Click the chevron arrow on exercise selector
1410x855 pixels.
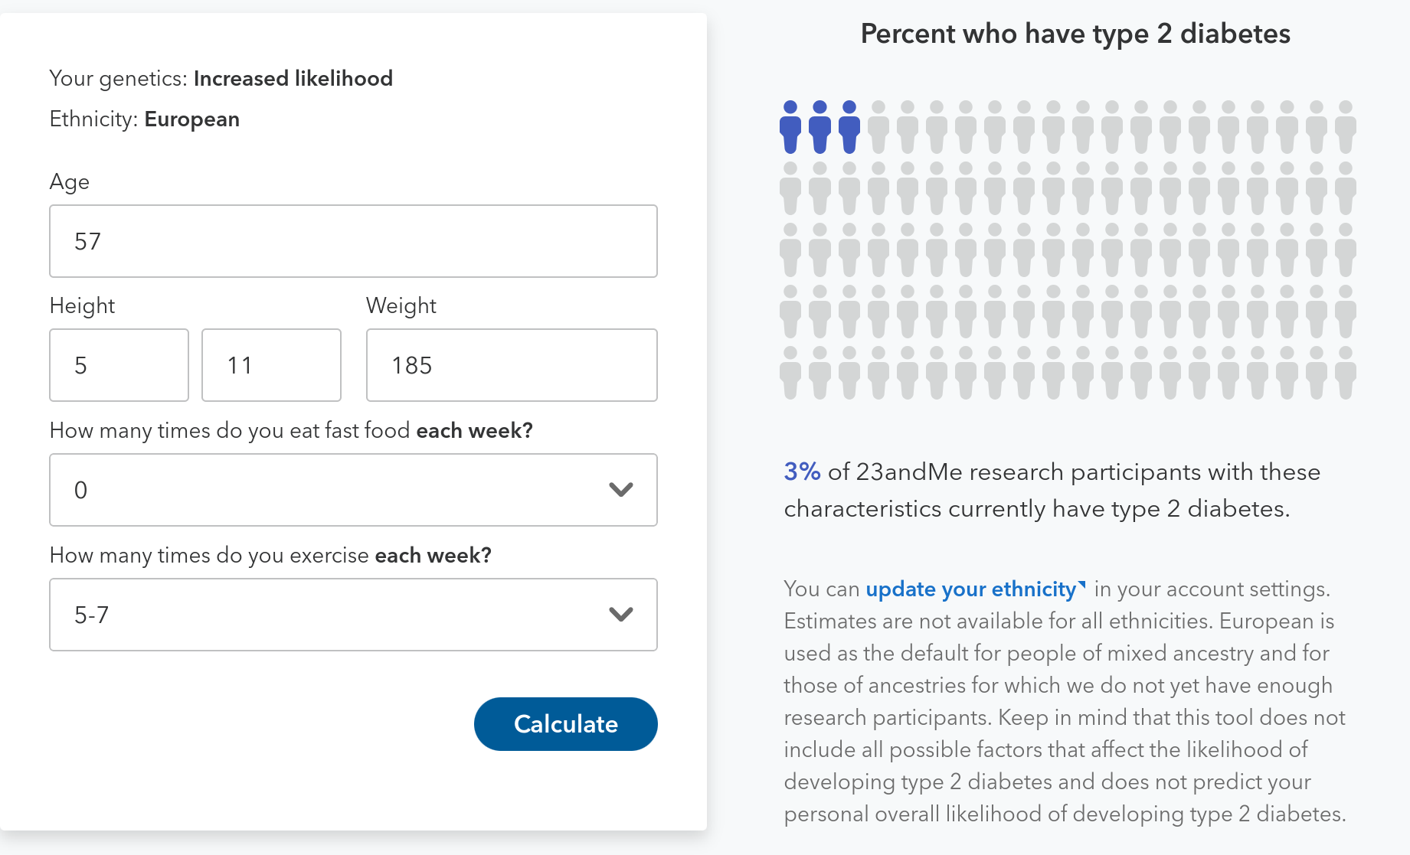click(620, 615)
